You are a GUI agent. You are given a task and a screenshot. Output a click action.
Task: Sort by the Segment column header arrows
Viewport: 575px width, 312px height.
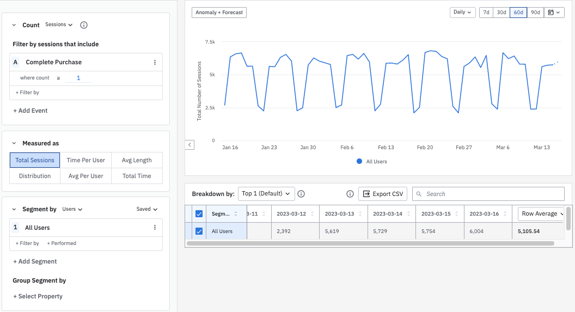(236, 214)
